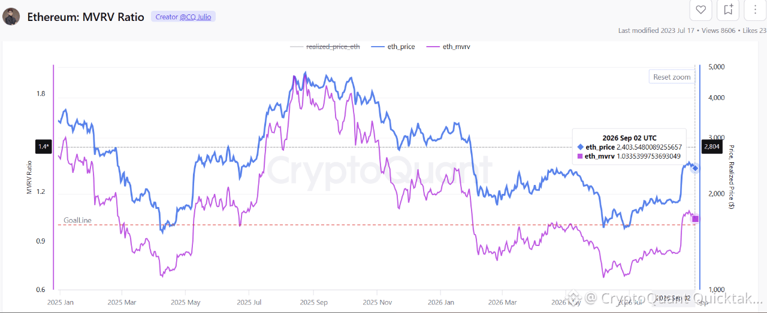The image size is (767, 313).
Task: Click the 2,804 price axis value badge
Action: [712, 147]
